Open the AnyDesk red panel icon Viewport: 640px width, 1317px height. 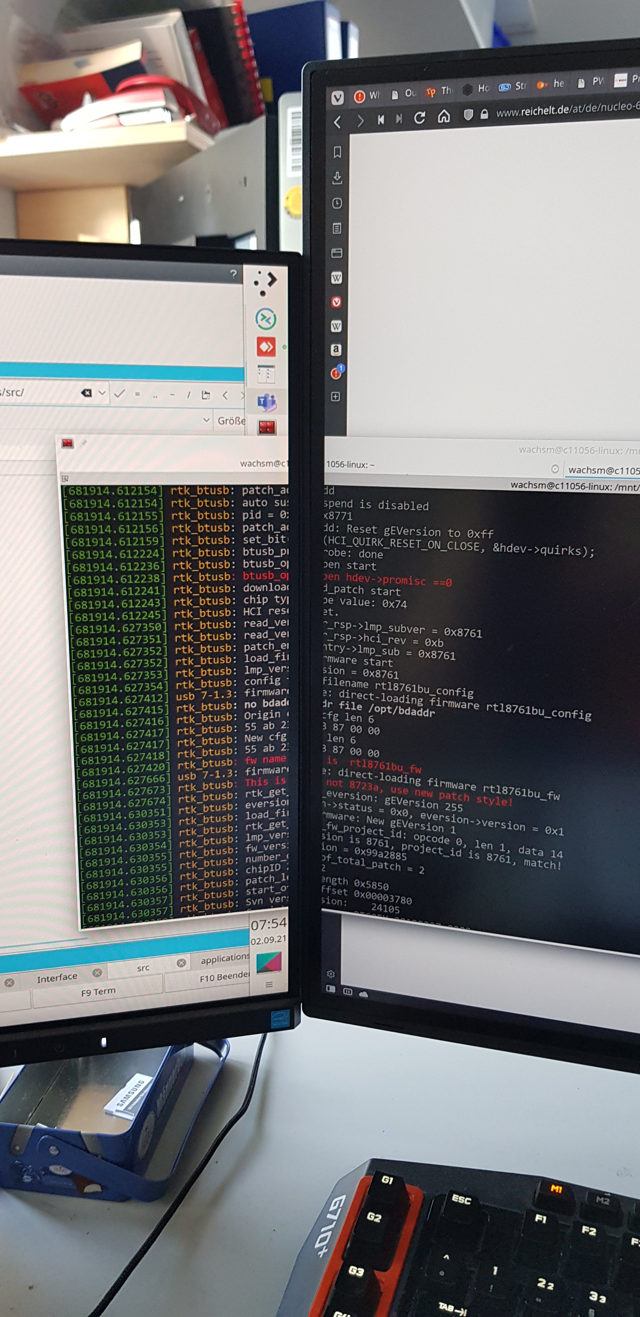(x=266, y=347)
